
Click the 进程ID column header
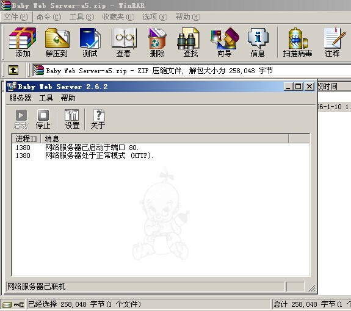coord(26,139)
